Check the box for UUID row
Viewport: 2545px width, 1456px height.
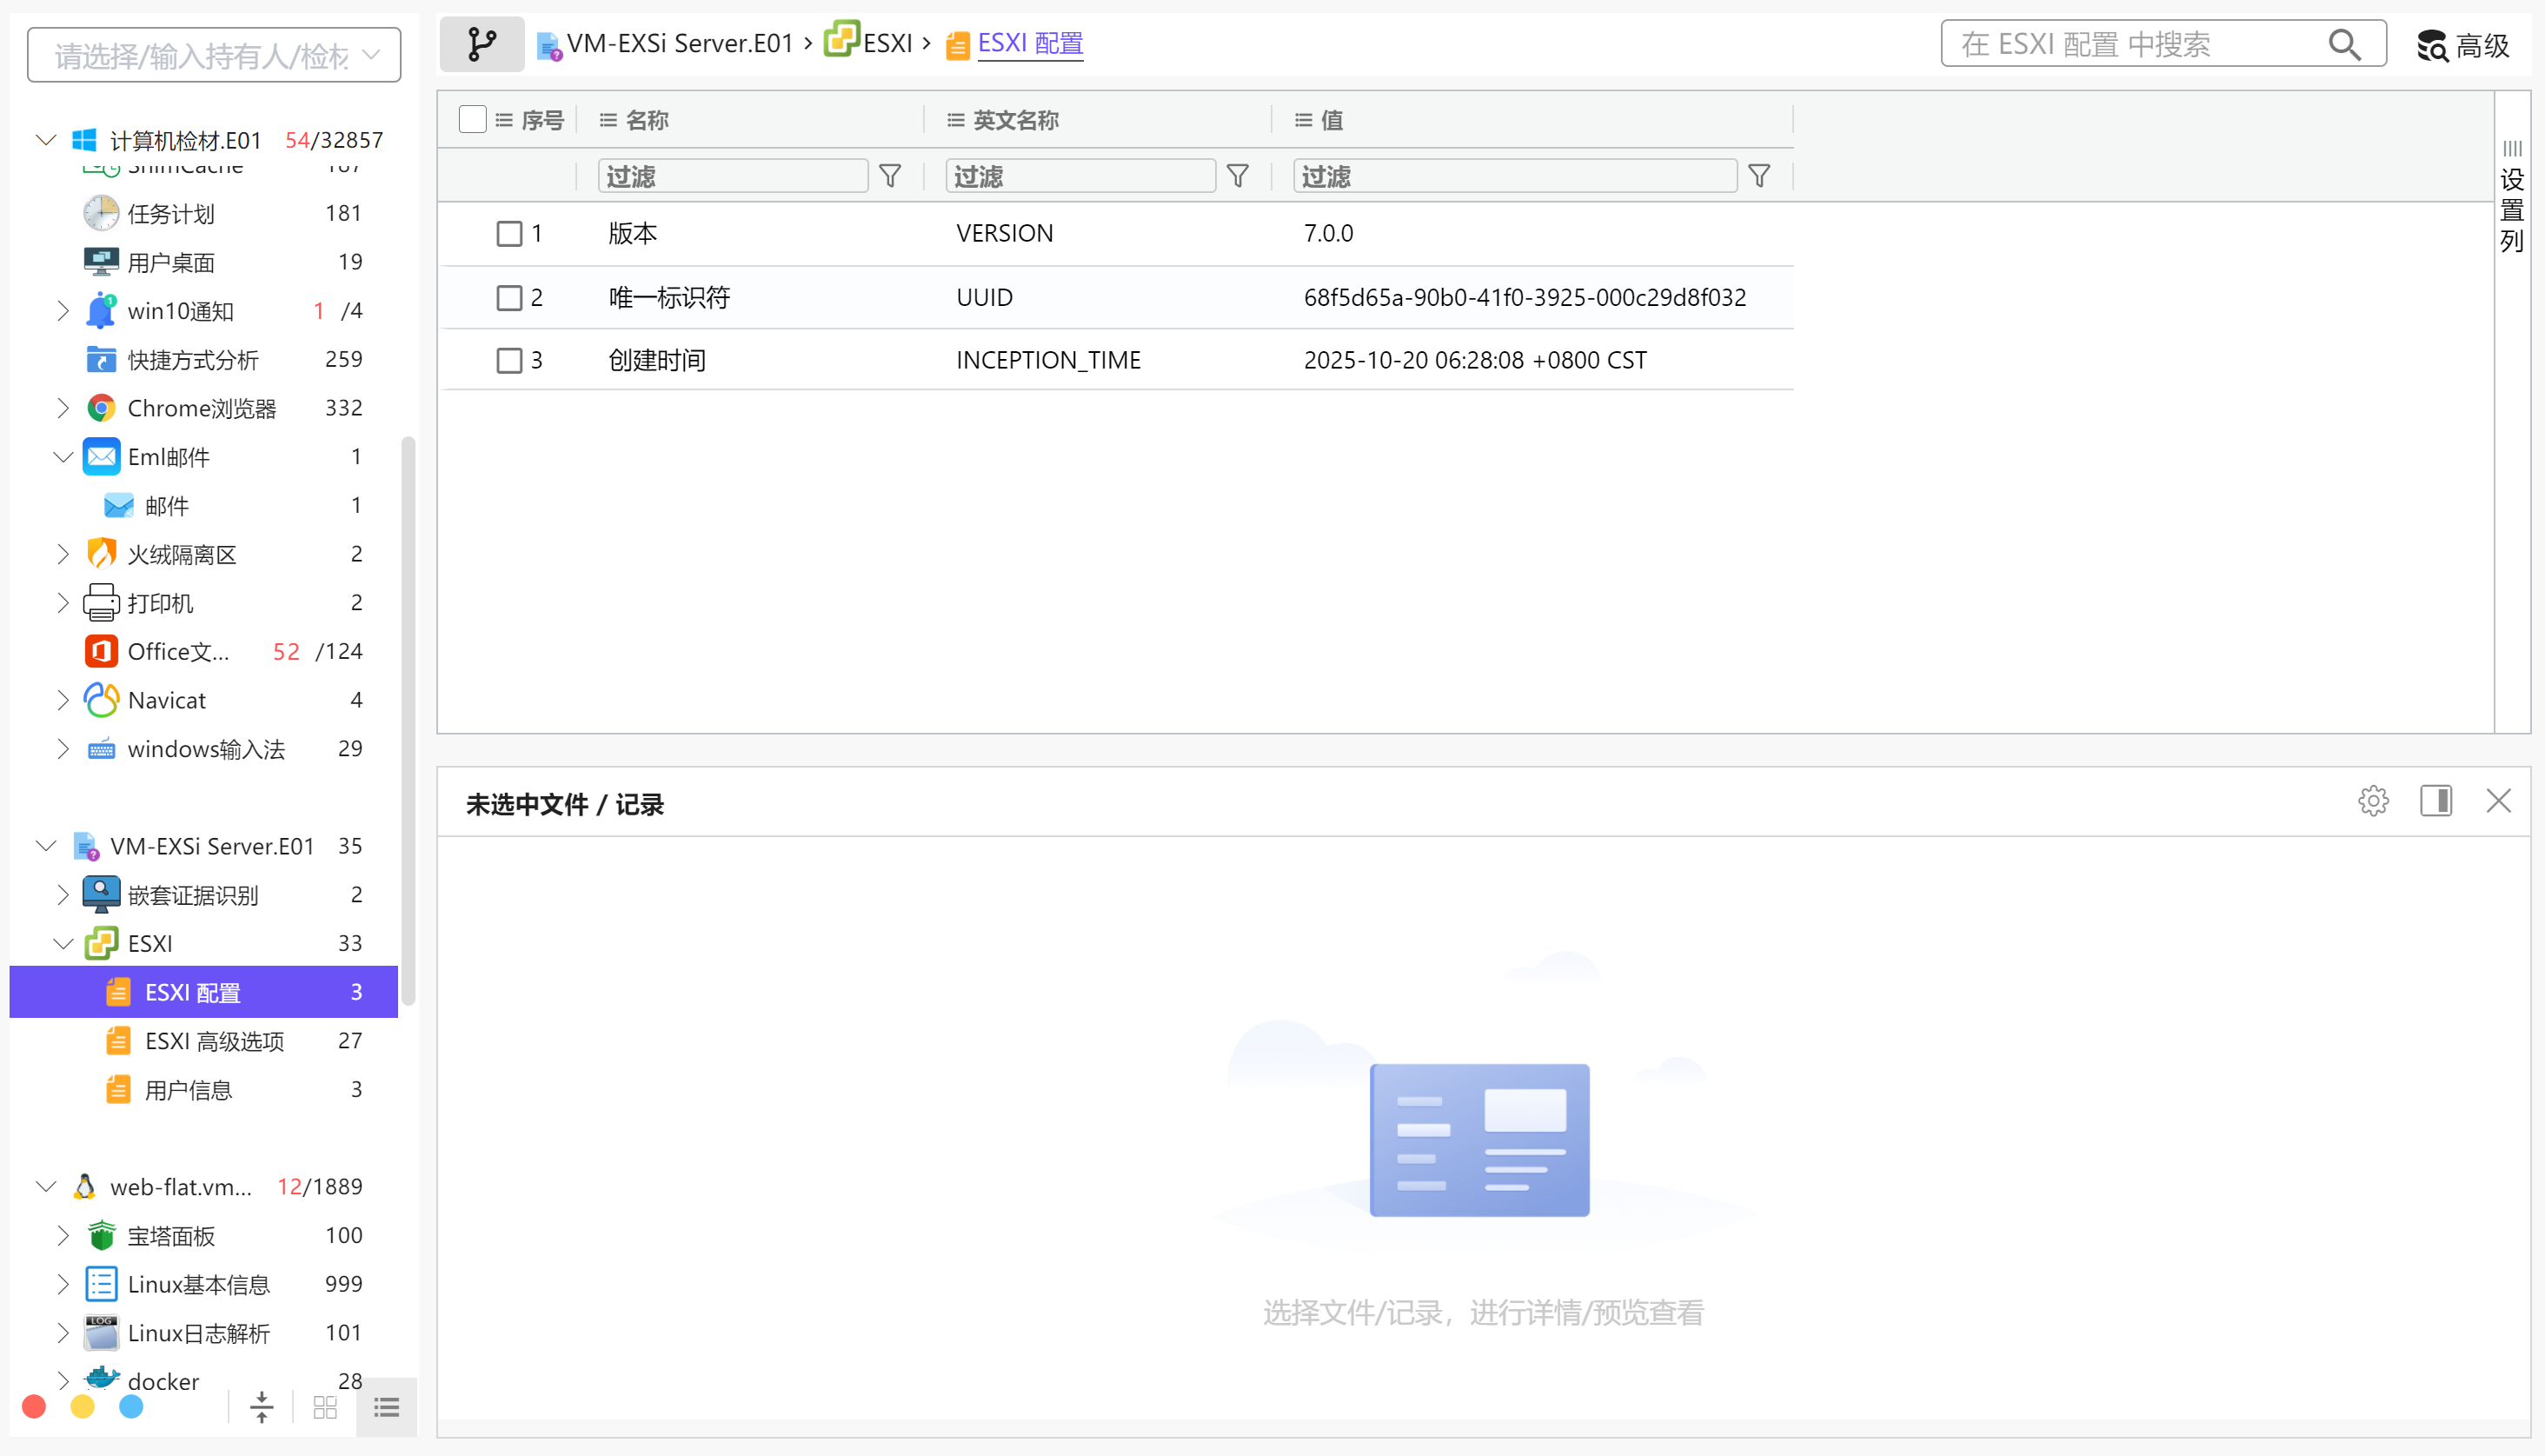point(508,298)
